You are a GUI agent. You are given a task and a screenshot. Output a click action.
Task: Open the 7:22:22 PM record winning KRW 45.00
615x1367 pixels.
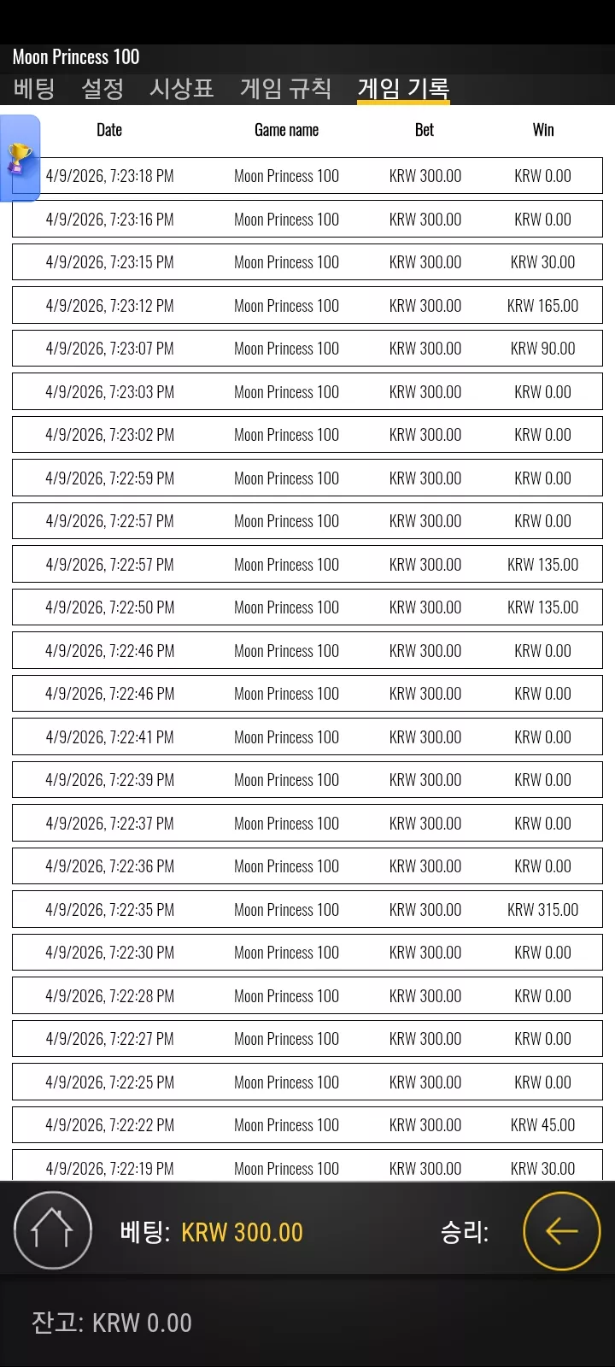pos(307,1125)
